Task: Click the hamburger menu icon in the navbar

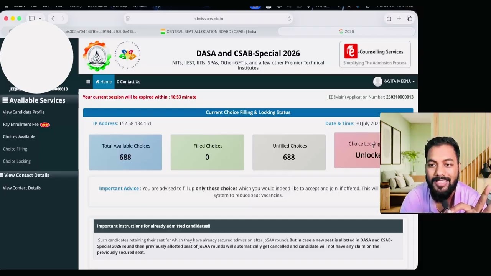Action: (88, 82)
